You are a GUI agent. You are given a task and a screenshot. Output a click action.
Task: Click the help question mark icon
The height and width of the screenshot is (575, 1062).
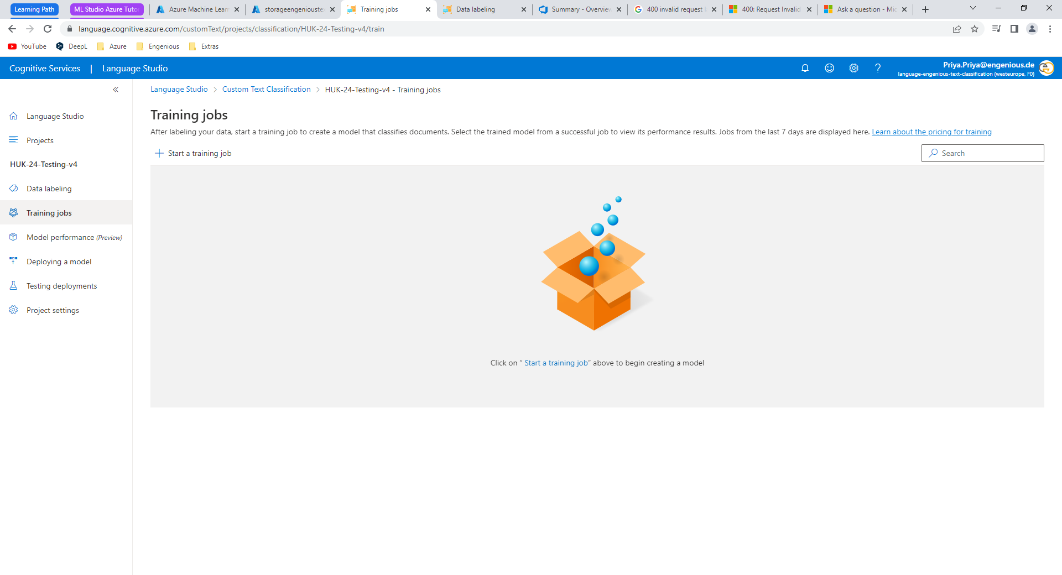878,68
